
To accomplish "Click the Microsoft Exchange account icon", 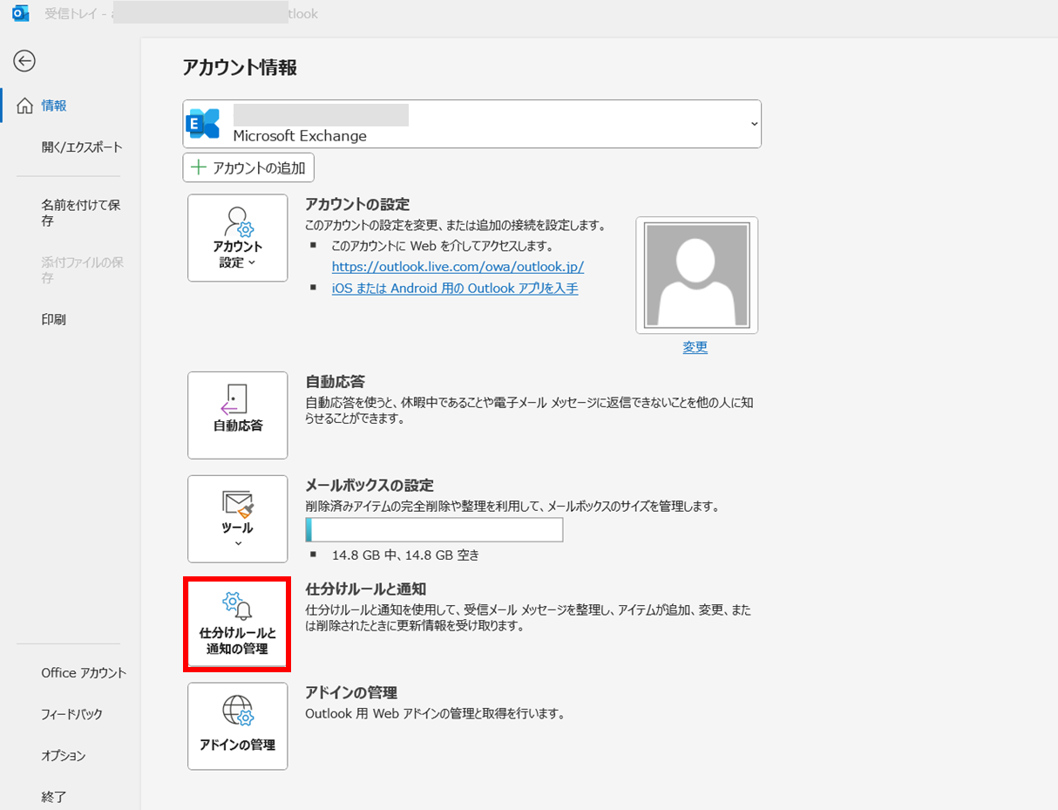I will (204, 124).
